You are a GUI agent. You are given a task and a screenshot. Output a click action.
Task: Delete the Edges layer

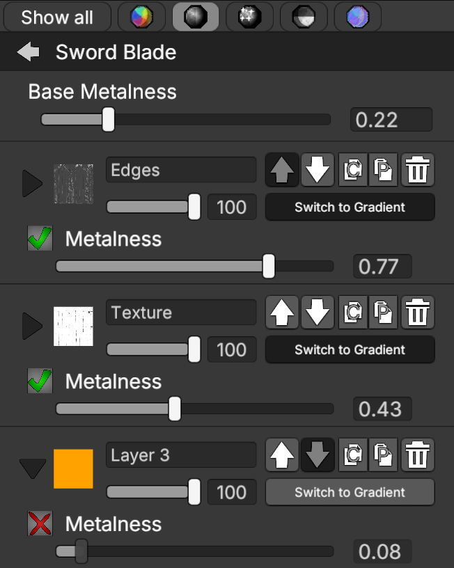pyautogui.click(x=417, y=170)
